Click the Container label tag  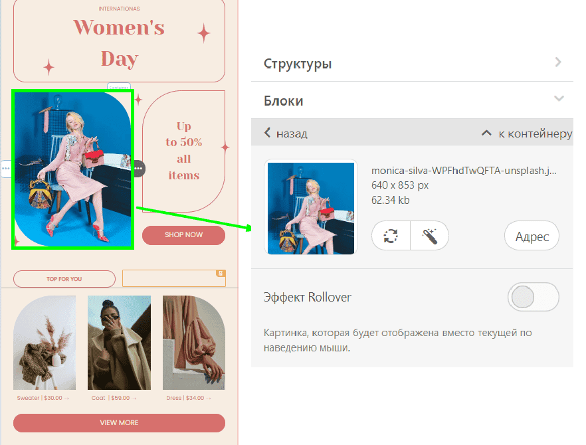(119, 87)
